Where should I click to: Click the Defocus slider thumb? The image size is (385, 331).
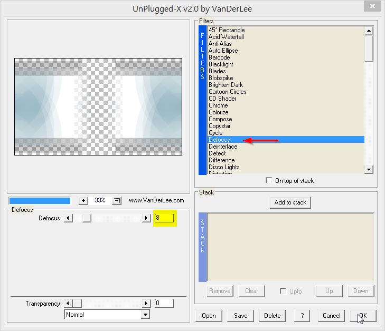click(87, 218)
